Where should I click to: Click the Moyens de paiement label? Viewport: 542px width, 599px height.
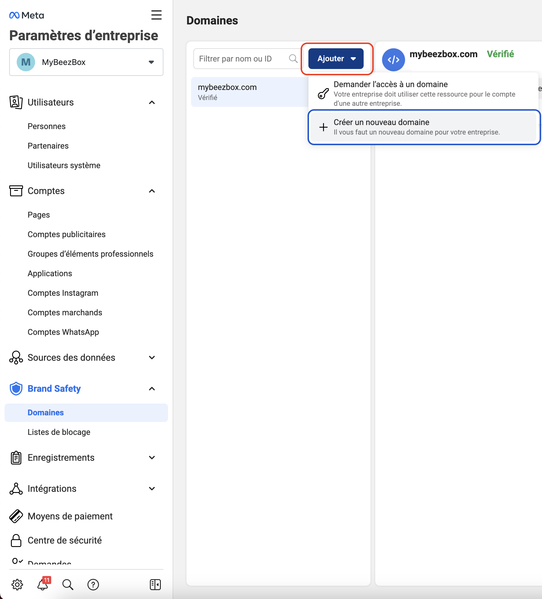(70, 517)
